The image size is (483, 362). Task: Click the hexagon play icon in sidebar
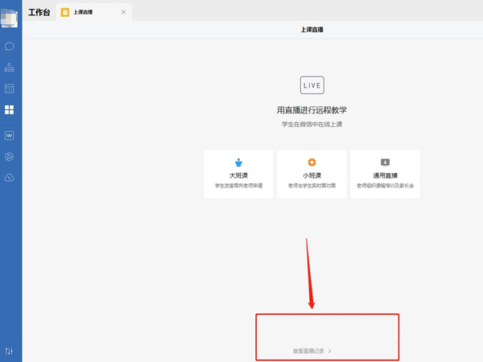pyautogui.click(x=10, y=156)
